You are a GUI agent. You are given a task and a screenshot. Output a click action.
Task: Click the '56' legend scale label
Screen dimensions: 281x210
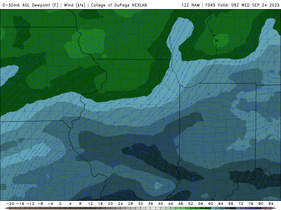(201, 204)
